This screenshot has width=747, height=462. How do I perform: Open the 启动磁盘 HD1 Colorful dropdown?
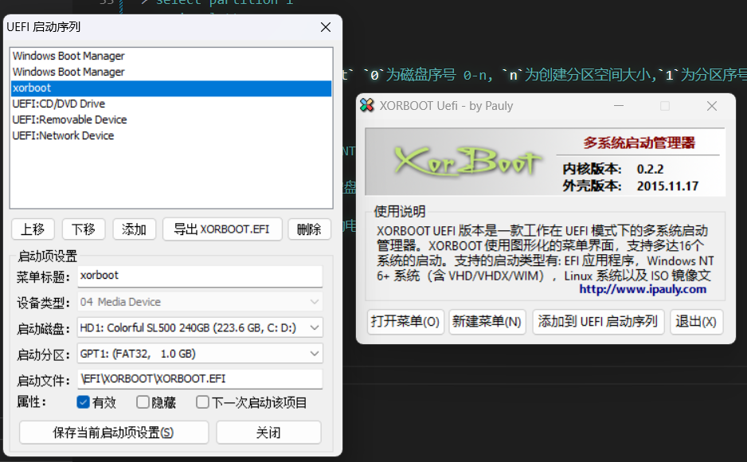pos(200,327)
